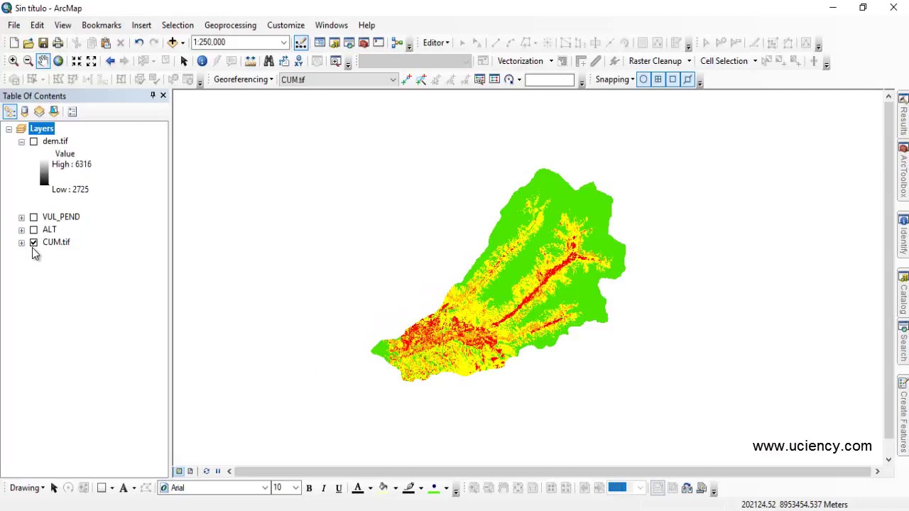Open the File menu

pyautogui.click(x=13, y=25)
